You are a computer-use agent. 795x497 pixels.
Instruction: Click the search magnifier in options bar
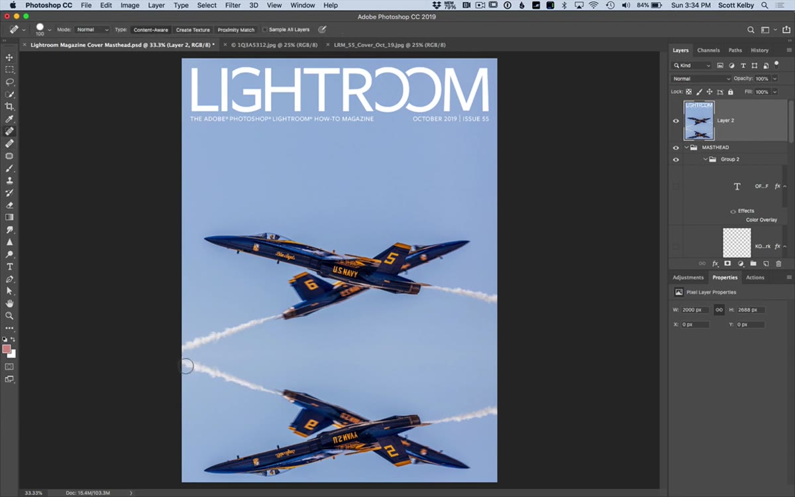pos(751,30)
